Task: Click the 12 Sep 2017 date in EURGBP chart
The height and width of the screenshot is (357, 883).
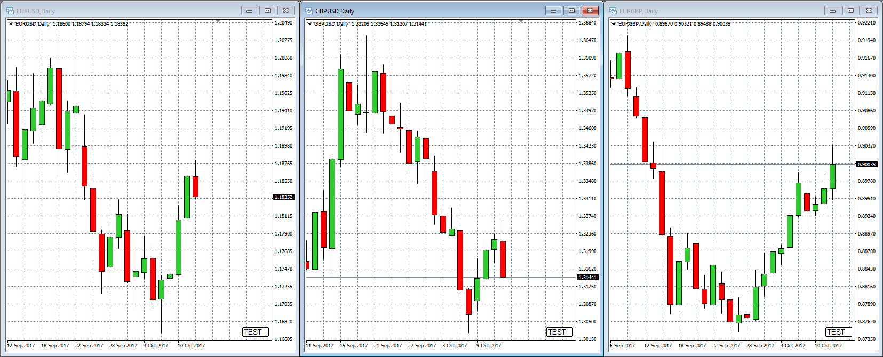Action: [x=658, y=346]
